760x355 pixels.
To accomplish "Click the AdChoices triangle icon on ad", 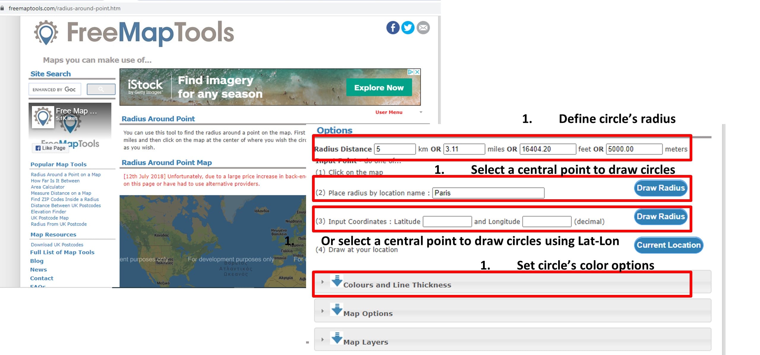I will click(410, 72).
